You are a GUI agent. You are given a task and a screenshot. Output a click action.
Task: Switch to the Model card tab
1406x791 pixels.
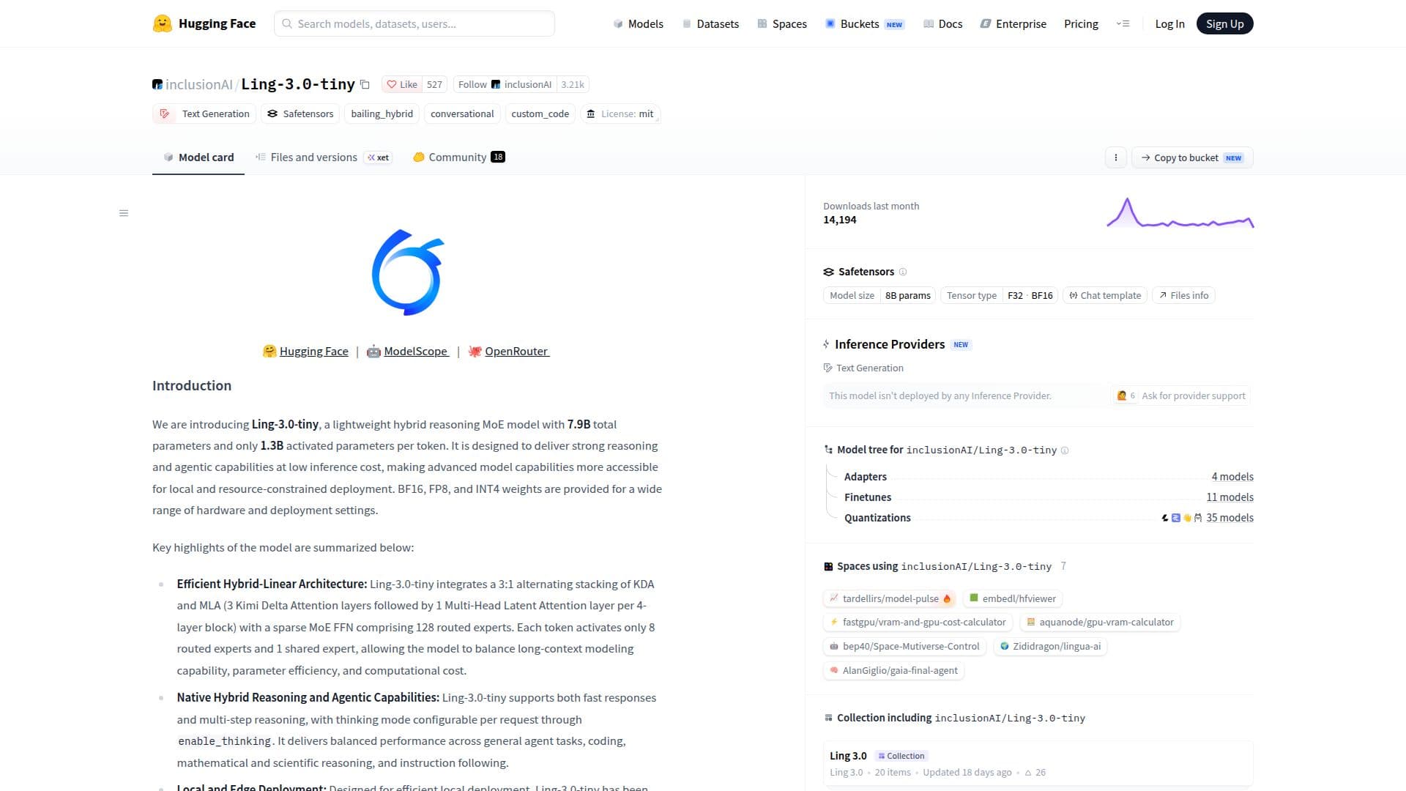(x=198, y=157)
